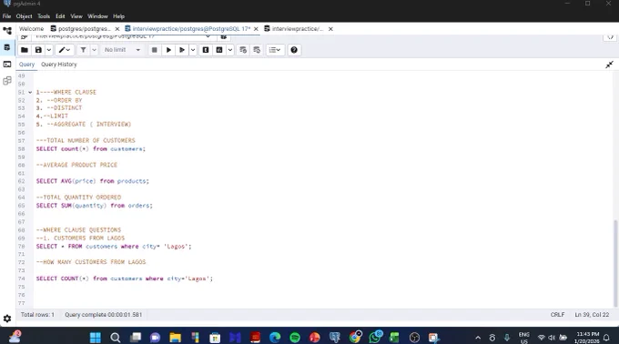
Task: Select the Query Tool icon in the sidebar
Action: (x=7, y=47)
